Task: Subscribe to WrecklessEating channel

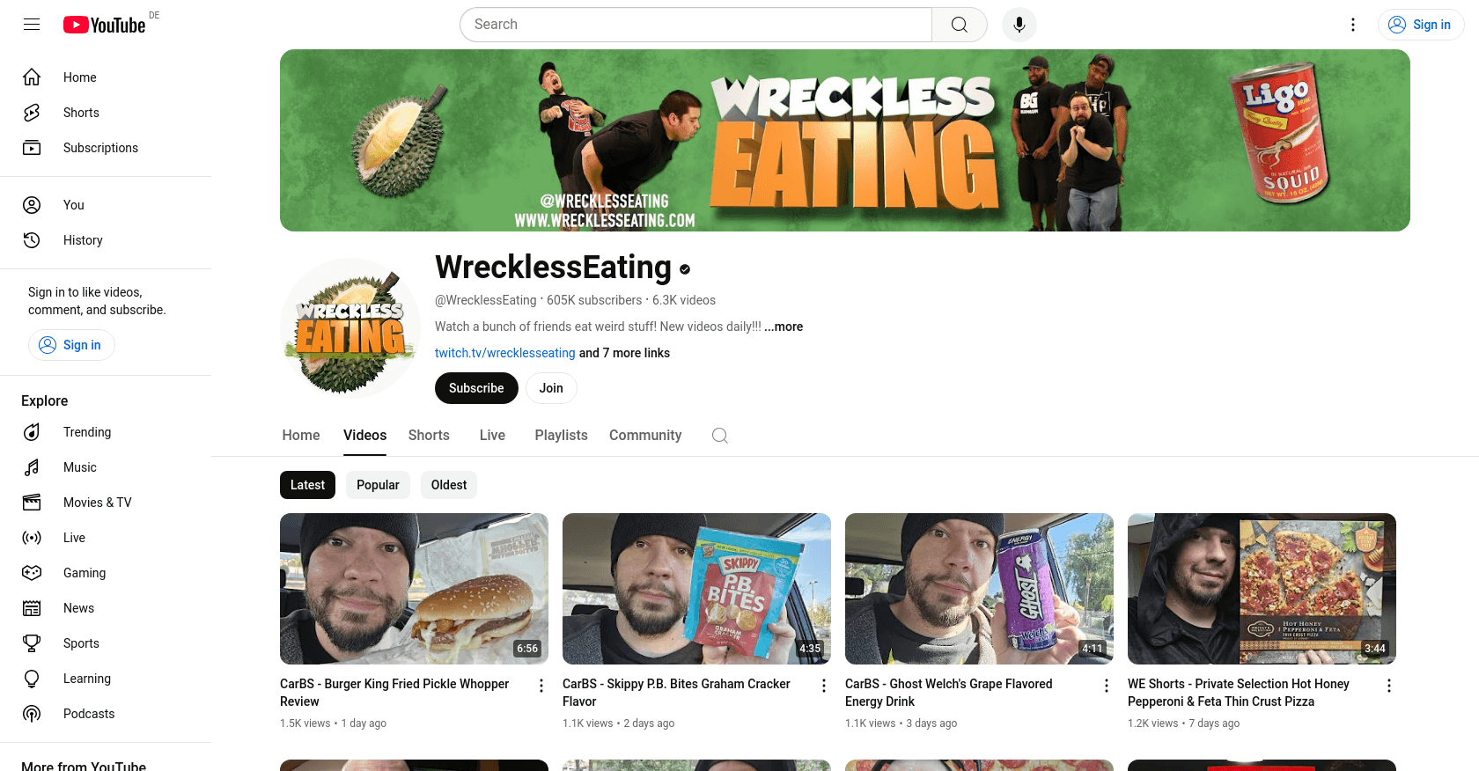Action: point(476,388)
